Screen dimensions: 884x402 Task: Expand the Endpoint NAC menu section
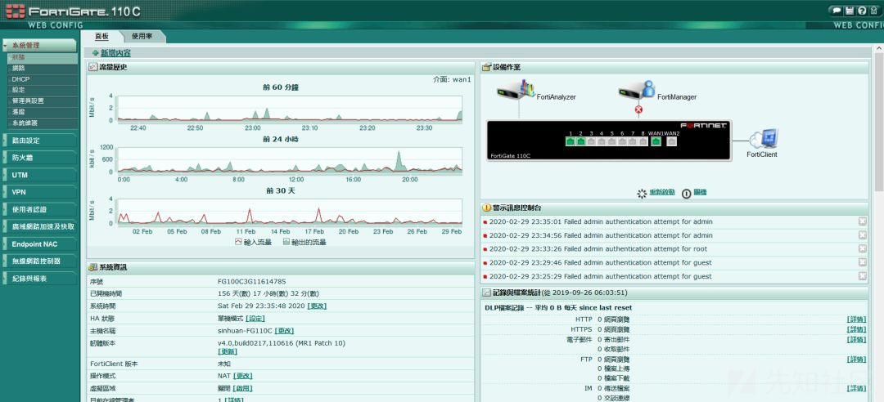click(39, 244)
